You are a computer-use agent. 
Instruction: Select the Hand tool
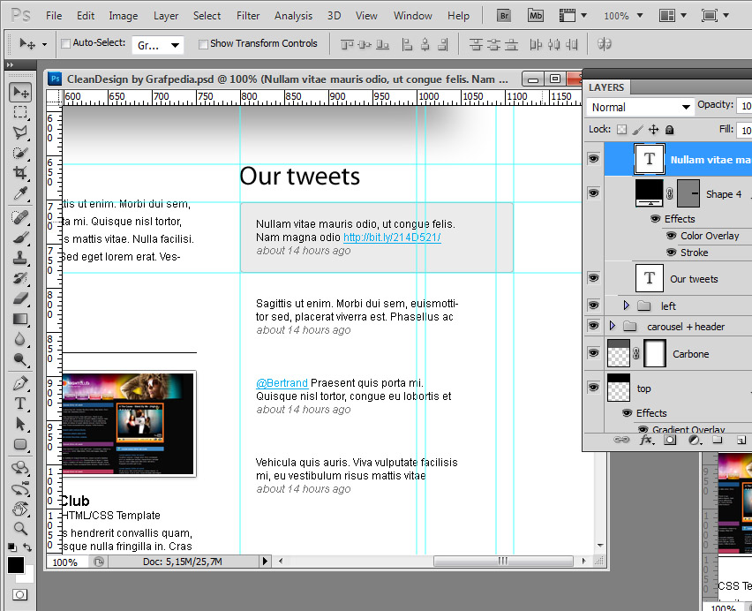(20, 509)
